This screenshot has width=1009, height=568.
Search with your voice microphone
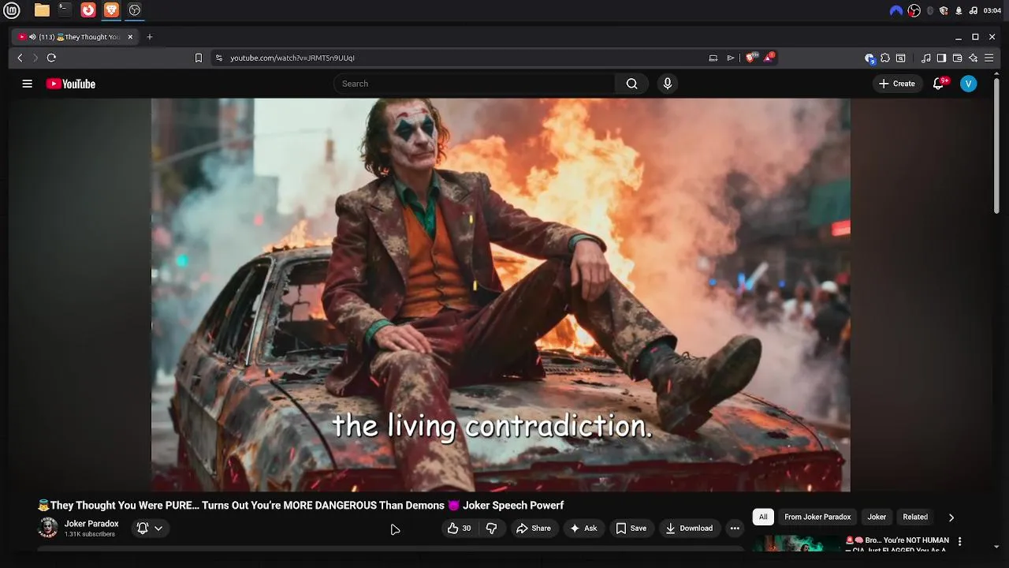click(668, 84)
